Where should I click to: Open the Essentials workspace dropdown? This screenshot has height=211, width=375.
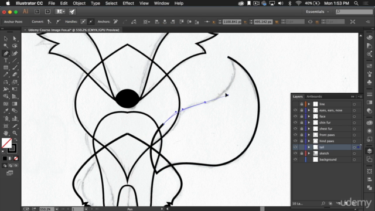(317, 12)
